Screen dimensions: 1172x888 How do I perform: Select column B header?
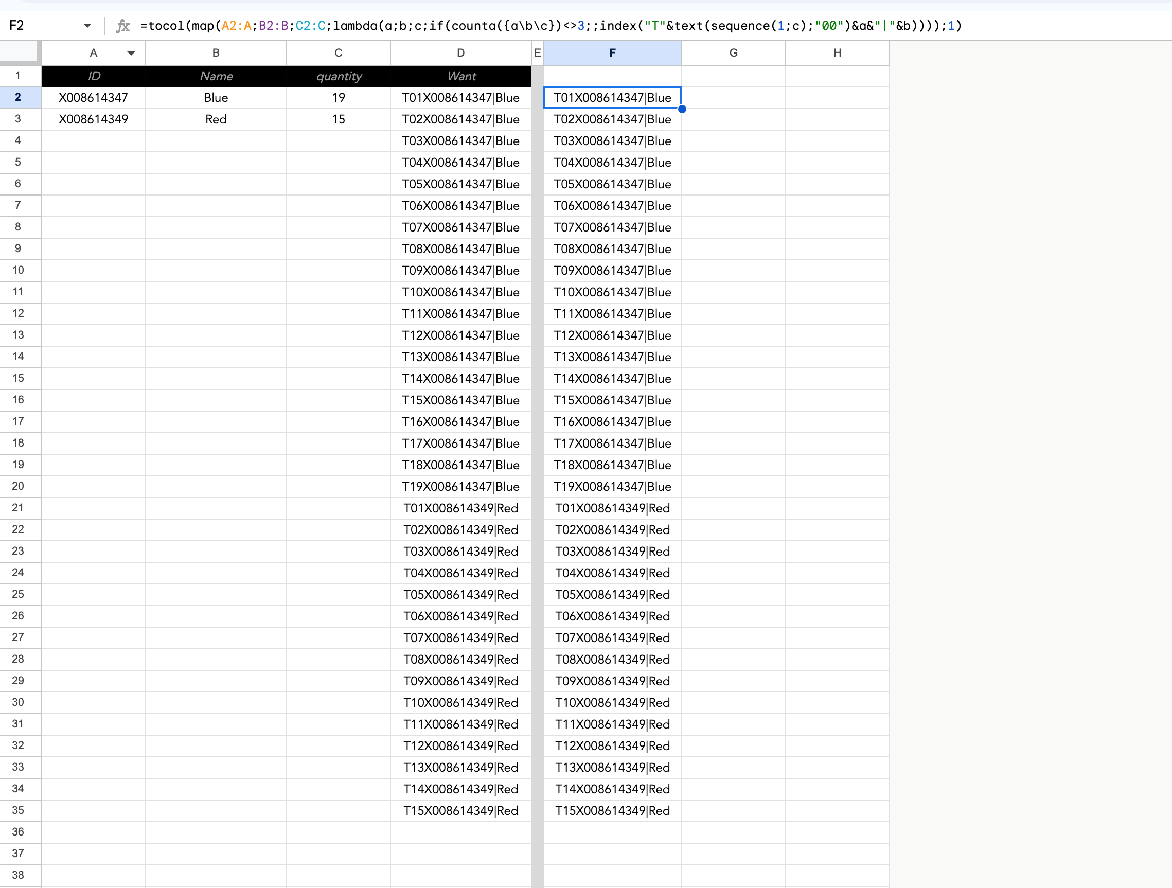216,52
